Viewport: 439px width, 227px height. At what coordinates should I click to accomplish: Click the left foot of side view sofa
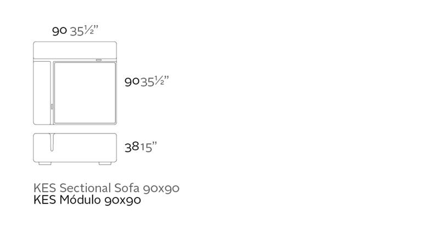point(46,163)
